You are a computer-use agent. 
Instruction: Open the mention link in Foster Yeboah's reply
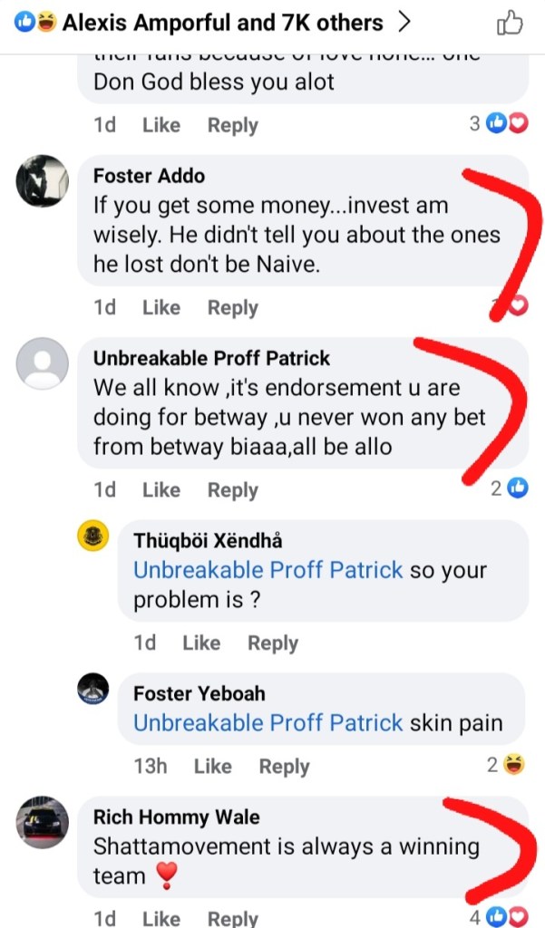pyautogui.click(x=268, y=722)
